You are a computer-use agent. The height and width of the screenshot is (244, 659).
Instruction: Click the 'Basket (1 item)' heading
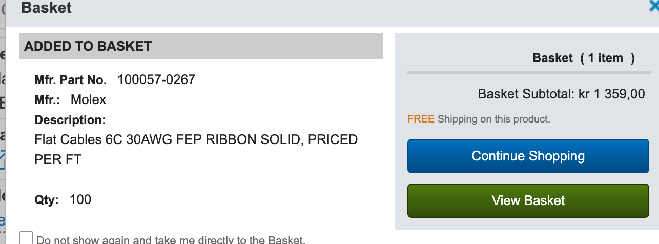point(583,58)
